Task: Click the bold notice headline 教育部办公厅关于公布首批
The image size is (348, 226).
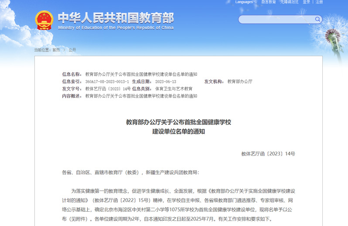Action: (179, 122)
